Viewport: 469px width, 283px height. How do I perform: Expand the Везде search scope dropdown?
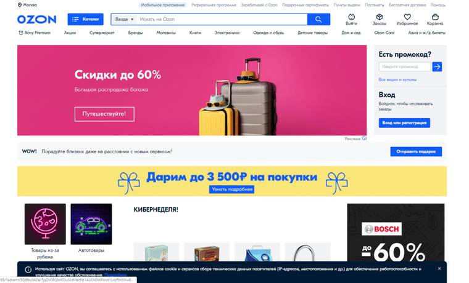click(125, 20)
